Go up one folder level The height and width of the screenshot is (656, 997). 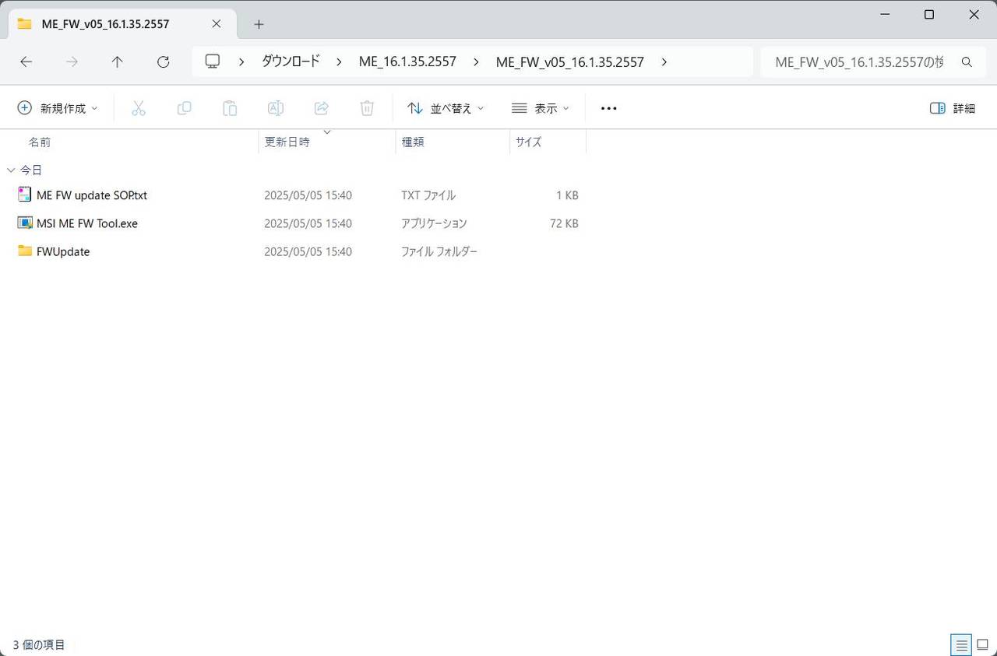(117, 62)
